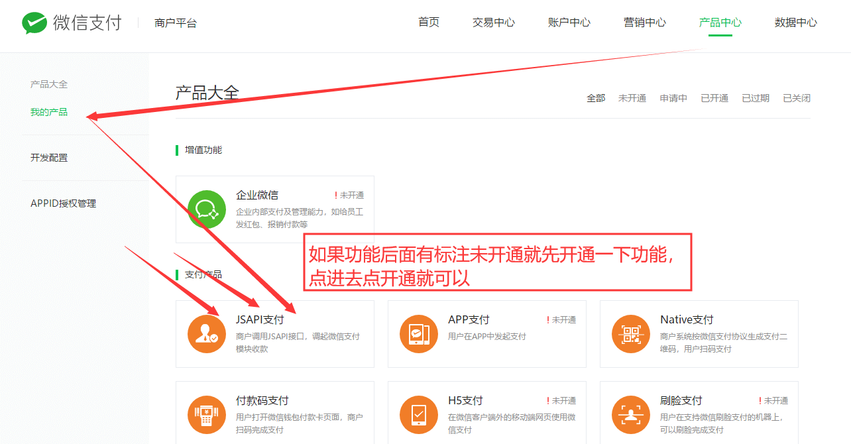Click the 刷脸支付 face scan icon
Screen dimensions: 851x444
click(631, 415)
